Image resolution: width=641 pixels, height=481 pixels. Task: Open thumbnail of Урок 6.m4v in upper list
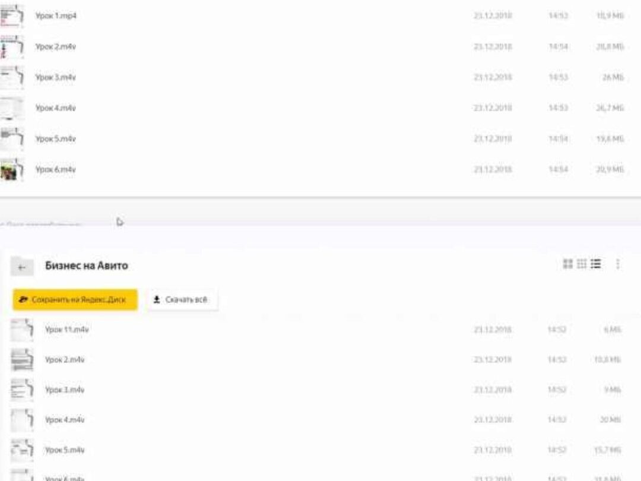(12, 170)
